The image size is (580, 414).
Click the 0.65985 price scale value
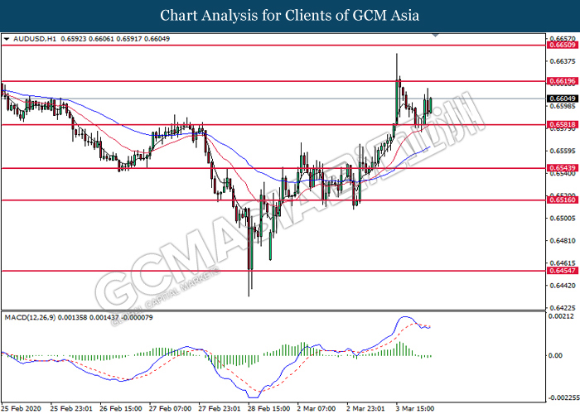pos(563,107)
